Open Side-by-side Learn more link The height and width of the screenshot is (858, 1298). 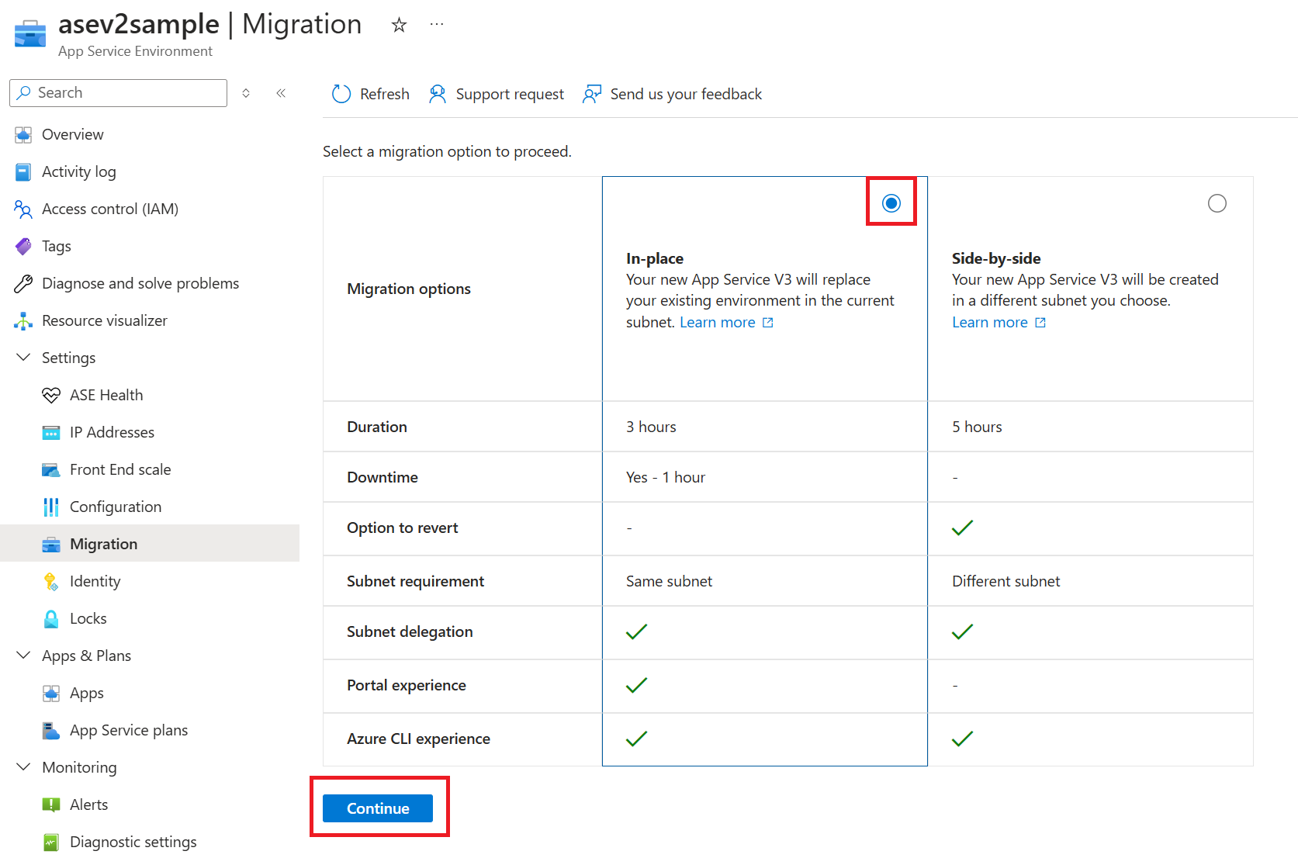click(999, 322)
